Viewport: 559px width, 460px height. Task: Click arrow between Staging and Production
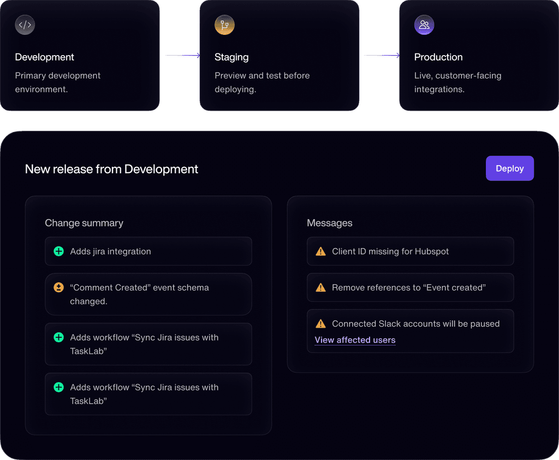[382, 56]
